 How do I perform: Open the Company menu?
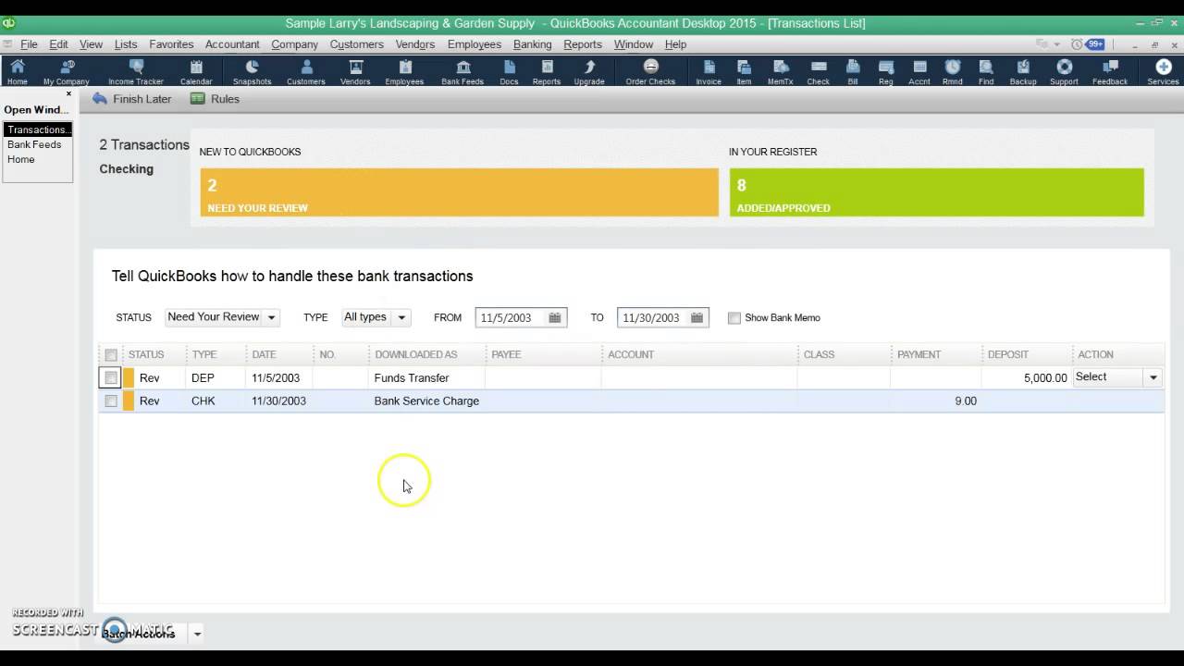tap(294, 44)
